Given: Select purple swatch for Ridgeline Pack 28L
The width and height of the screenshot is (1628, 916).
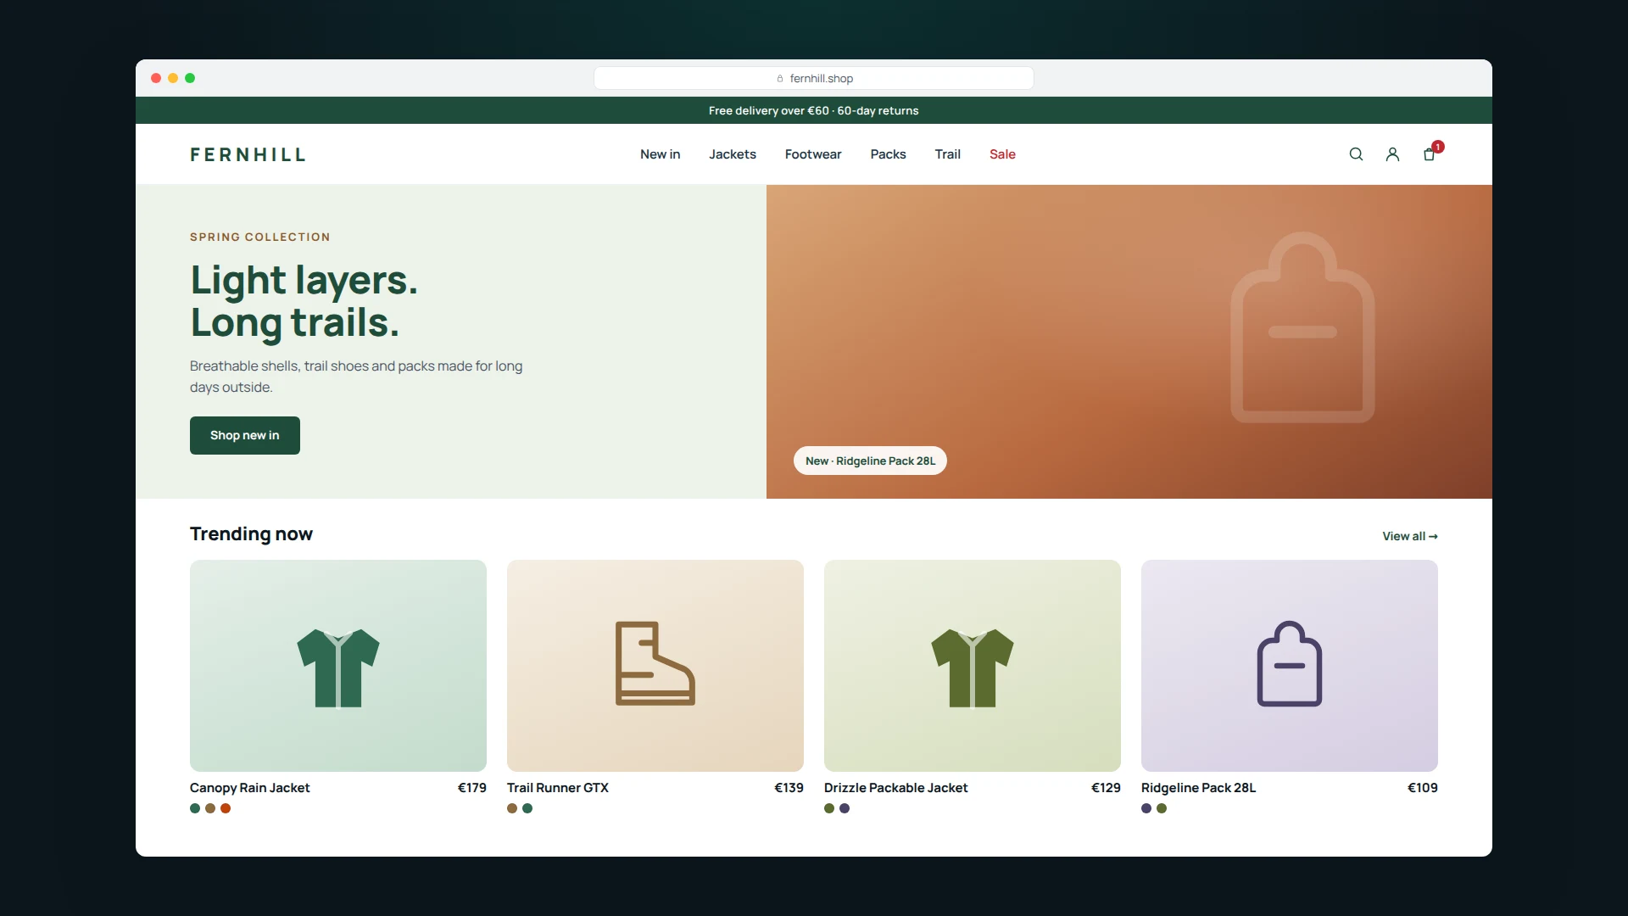Looking at the screenshot, I should [x=1146, y=808].
